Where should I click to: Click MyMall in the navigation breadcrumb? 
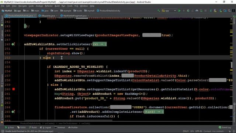(7, 11)
